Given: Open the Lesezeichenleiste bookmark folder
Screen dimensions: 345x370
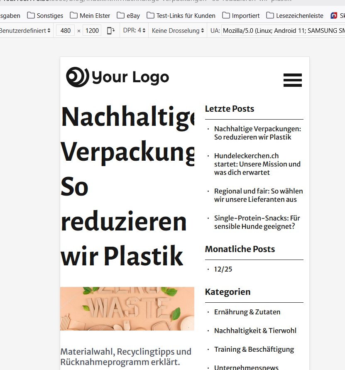Looking at the screenshot, I should pos(295,16).
